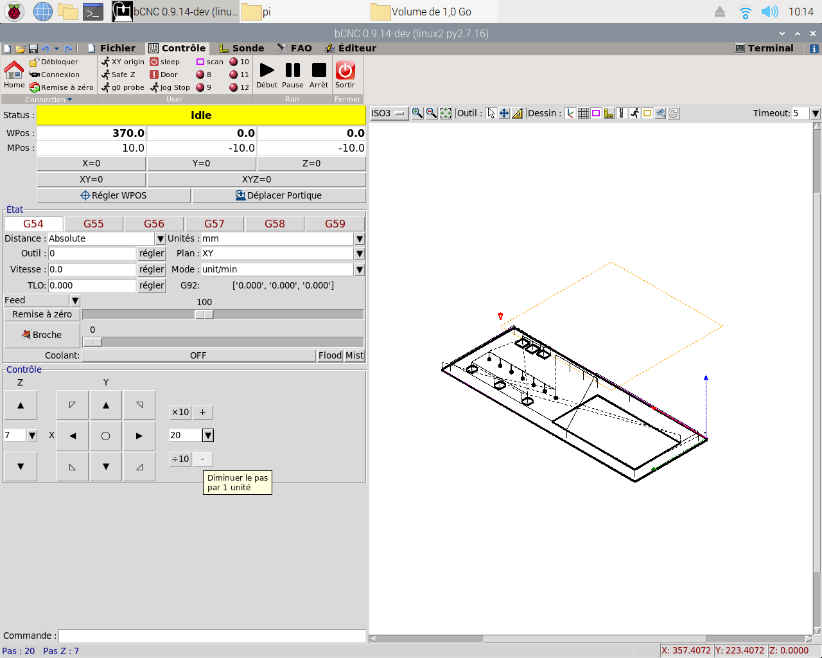Open the XY step 20 dropdown
822x658 pixels.
coord(208,436)
